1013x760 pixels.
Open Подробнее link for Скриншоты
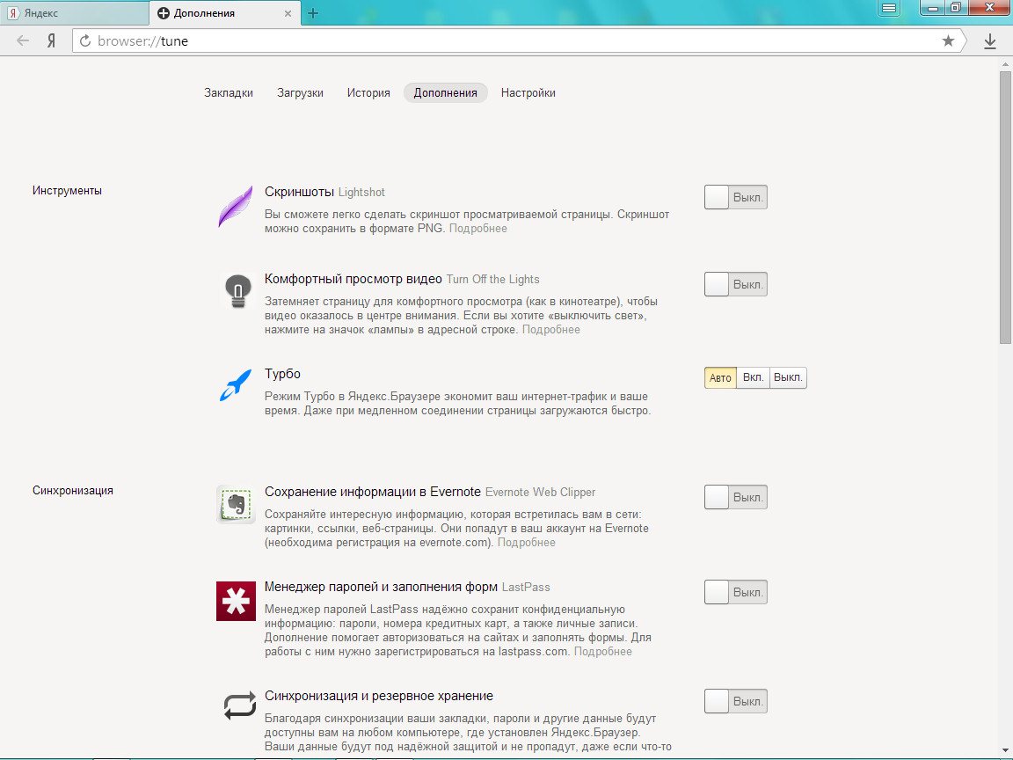tap(478, 229)
